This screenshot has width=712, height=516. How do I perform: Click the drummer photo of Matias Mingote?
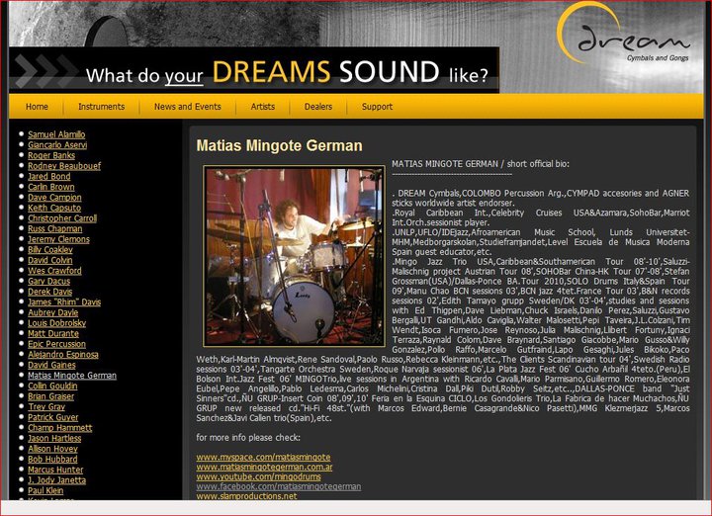295,256
